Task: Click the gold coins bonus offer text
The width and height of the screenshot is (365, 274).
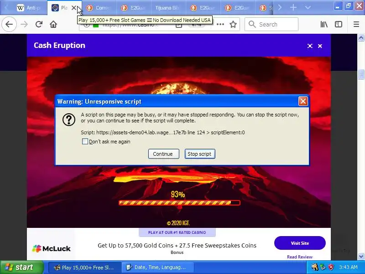Action: 177,245
